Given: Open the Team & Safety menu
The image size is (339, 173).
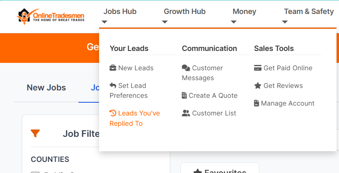Looking at the screenshot, I should [x=309, y=12].
